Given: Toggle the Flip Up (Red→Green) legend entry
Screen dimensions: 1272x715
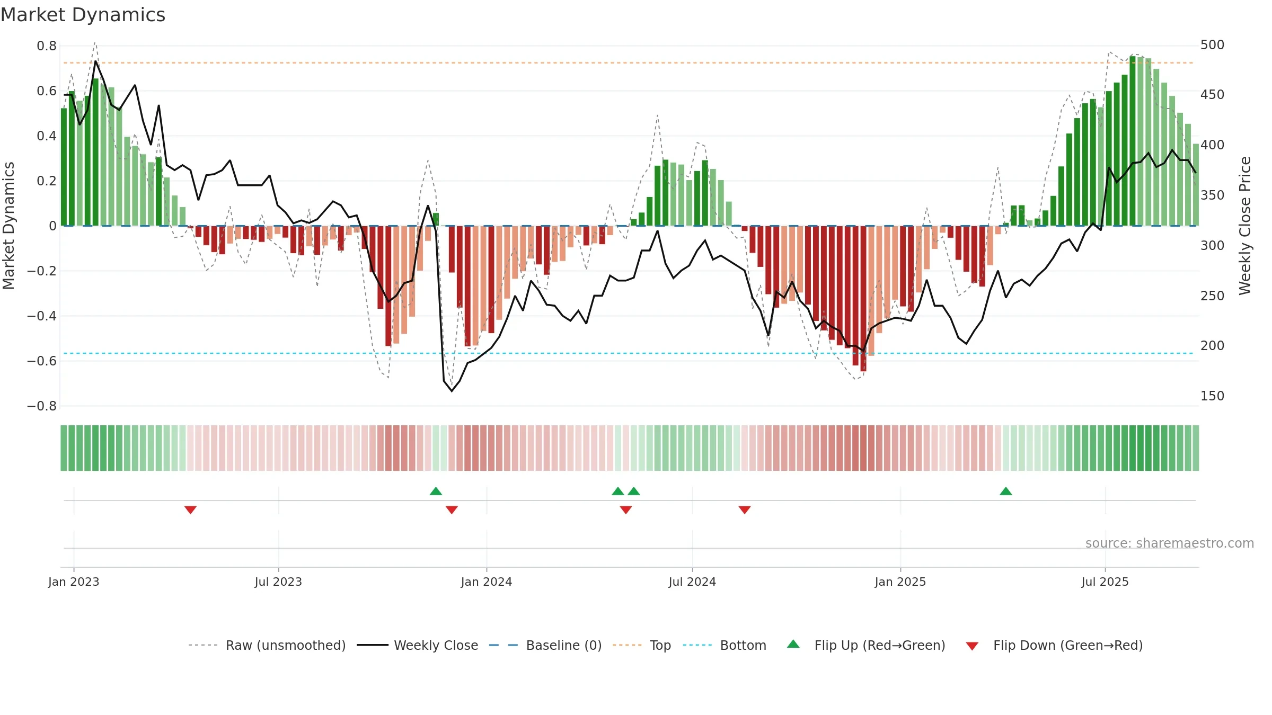Looking at the screenshot, I should [x=866, y=645].
